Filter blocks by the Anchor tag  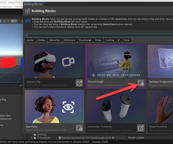30,40
